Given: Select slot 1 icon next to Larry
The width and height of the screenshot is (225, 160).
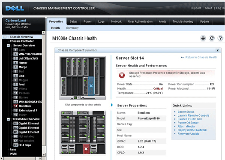Looking at the screenshot, I should pos(15,50).
